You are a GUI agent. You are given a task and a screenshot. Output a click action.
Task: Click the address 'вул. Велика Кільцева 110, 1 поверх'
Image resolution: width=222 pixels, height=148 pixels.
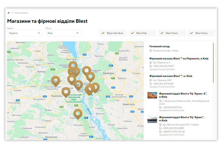181,125
